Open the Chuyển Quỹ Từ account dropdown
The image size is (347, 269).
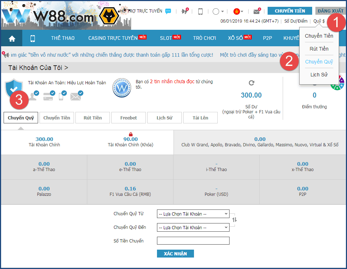(x=193, y=214)
